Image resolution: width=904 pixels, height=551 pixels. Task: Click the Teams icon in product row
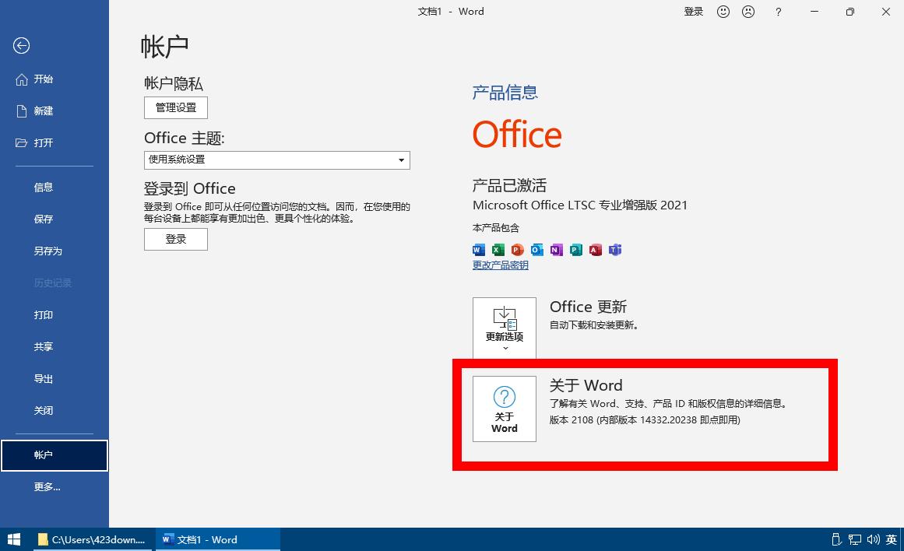(x=614, y=250)
